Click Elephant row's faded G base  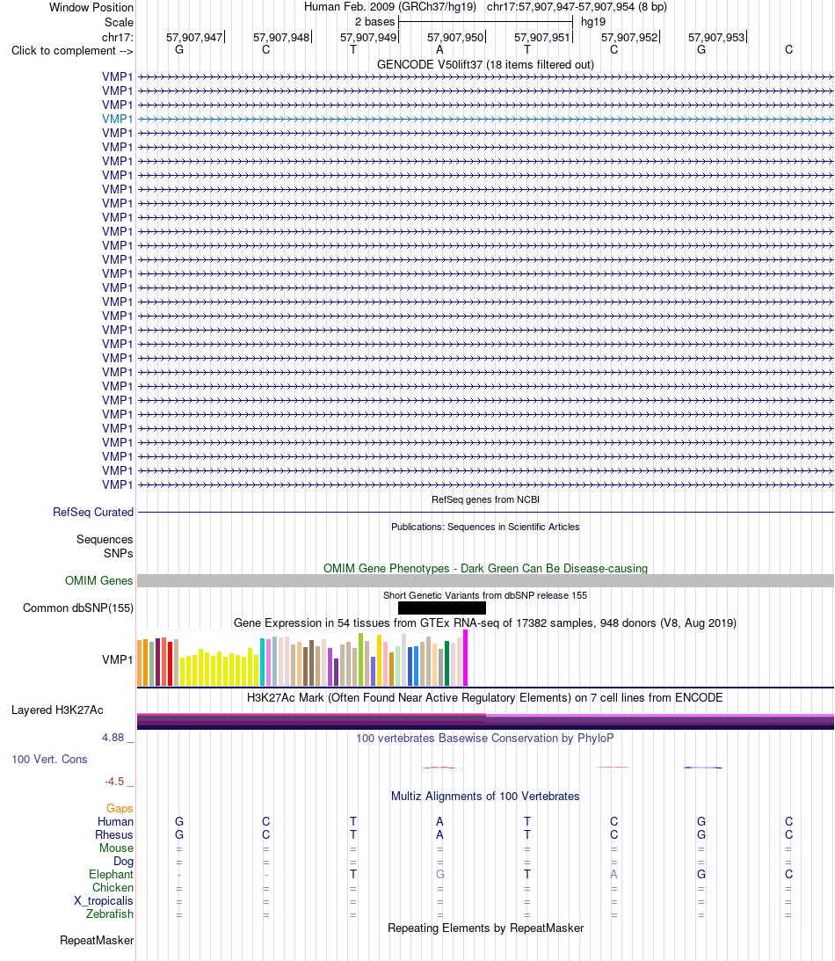click(x=439, y=874)
